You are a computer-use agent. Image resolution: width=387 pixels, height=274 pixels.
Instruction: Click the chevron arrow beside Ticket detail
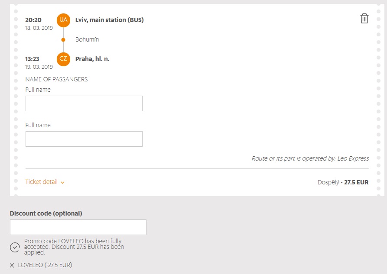pos(62,183)
